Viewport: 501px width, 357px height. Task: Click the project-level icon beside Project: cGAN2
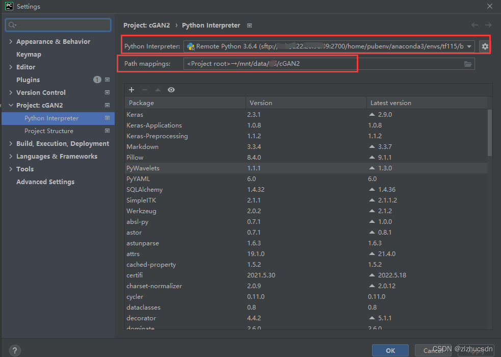point(108,105)
